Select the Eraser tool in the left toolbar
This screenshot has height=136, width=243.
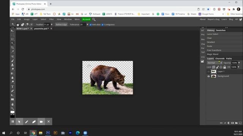[13, 69]
